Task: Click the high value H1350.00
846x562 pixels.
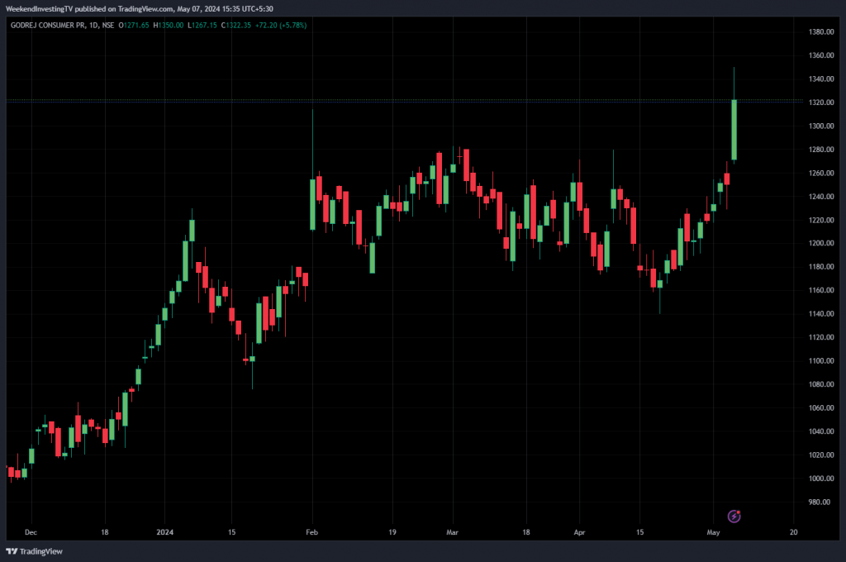Action: (169, 25)
